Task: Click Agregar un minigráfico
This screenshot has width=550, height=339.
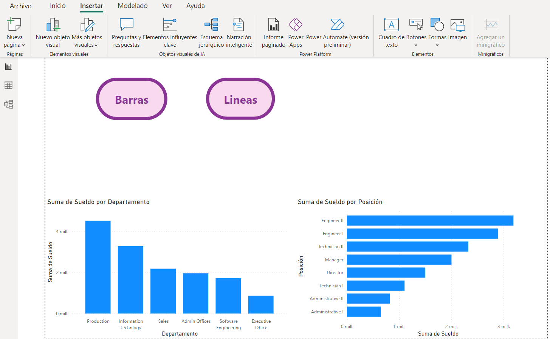Action: tap(491, 33)
